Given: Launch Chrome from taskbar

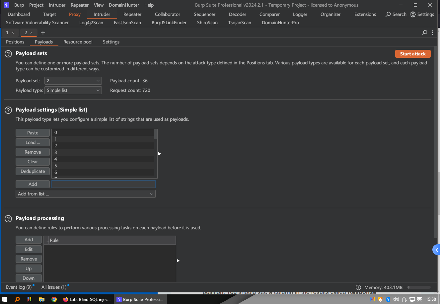Looking at the screenshot, I should point(54,299).
